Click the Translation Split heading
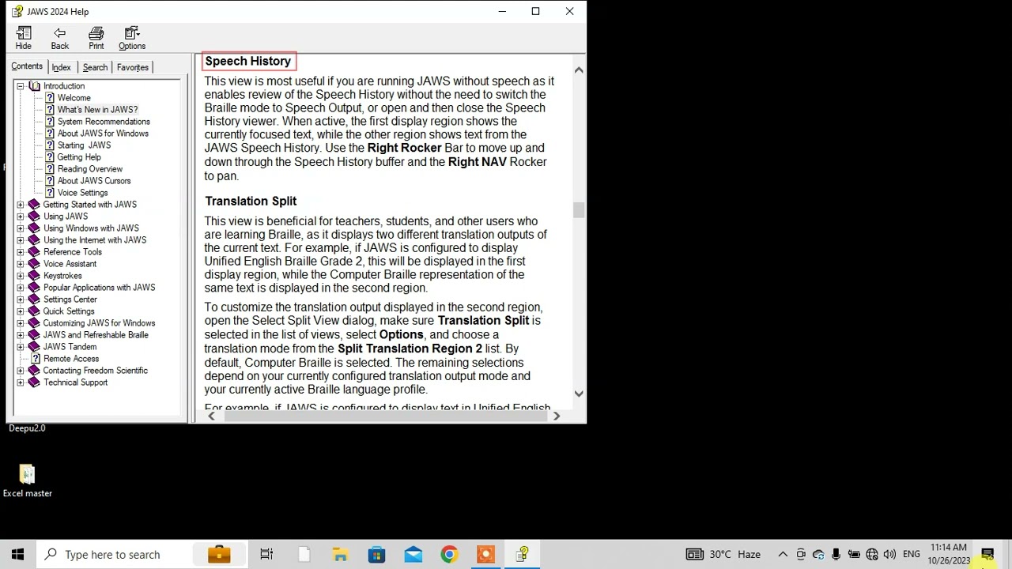This screenshot has width=1012, height=569. (251, 201)
